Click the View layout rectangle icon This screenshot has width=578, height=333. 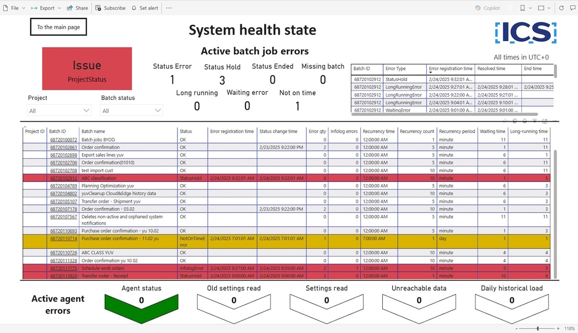[541, 8]
